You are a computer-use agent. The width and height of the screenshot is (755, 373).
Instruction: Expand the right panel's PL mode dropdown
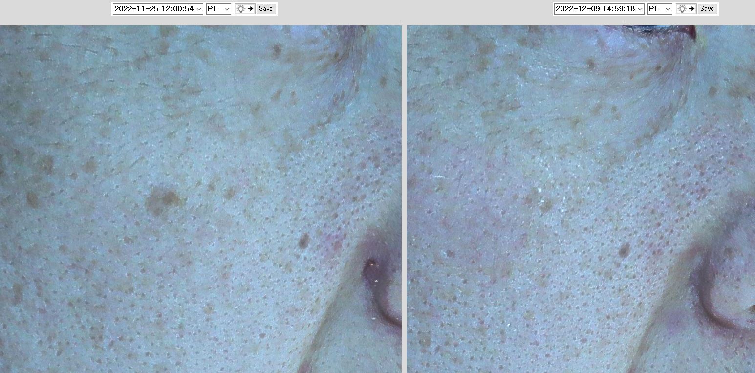click(659, 9)
